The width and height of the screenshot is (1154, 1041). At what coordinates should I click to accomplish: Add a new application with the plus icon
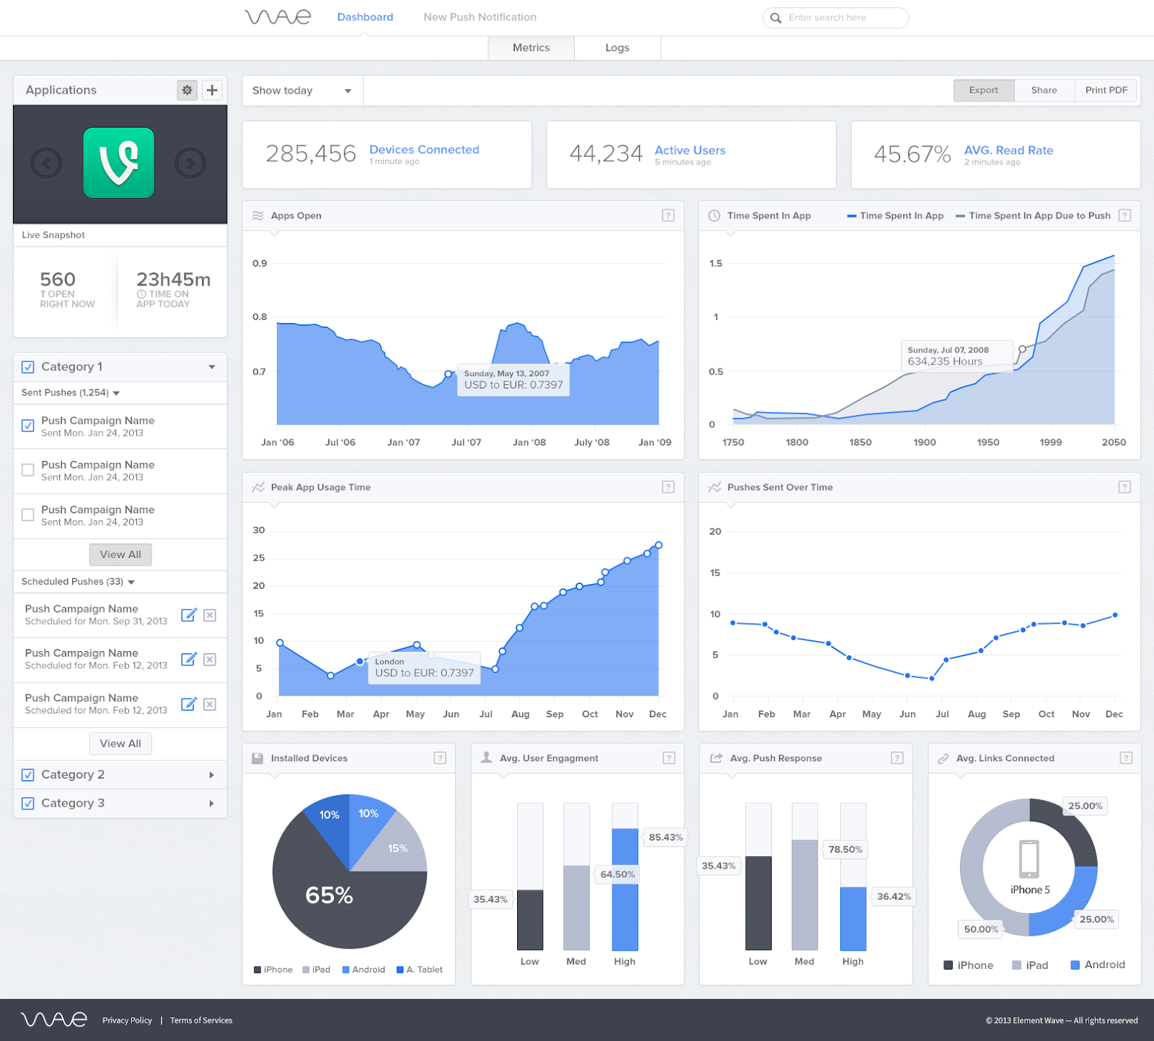211,89
